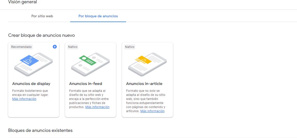Viewport: 297px width, 138px height.
Task: Click the Nativo badge on in-feed card
Action: (x=73, y=47)
